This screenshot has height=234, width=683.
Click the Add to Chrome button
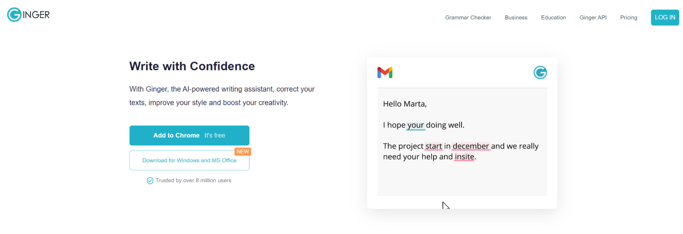[189, 135]
